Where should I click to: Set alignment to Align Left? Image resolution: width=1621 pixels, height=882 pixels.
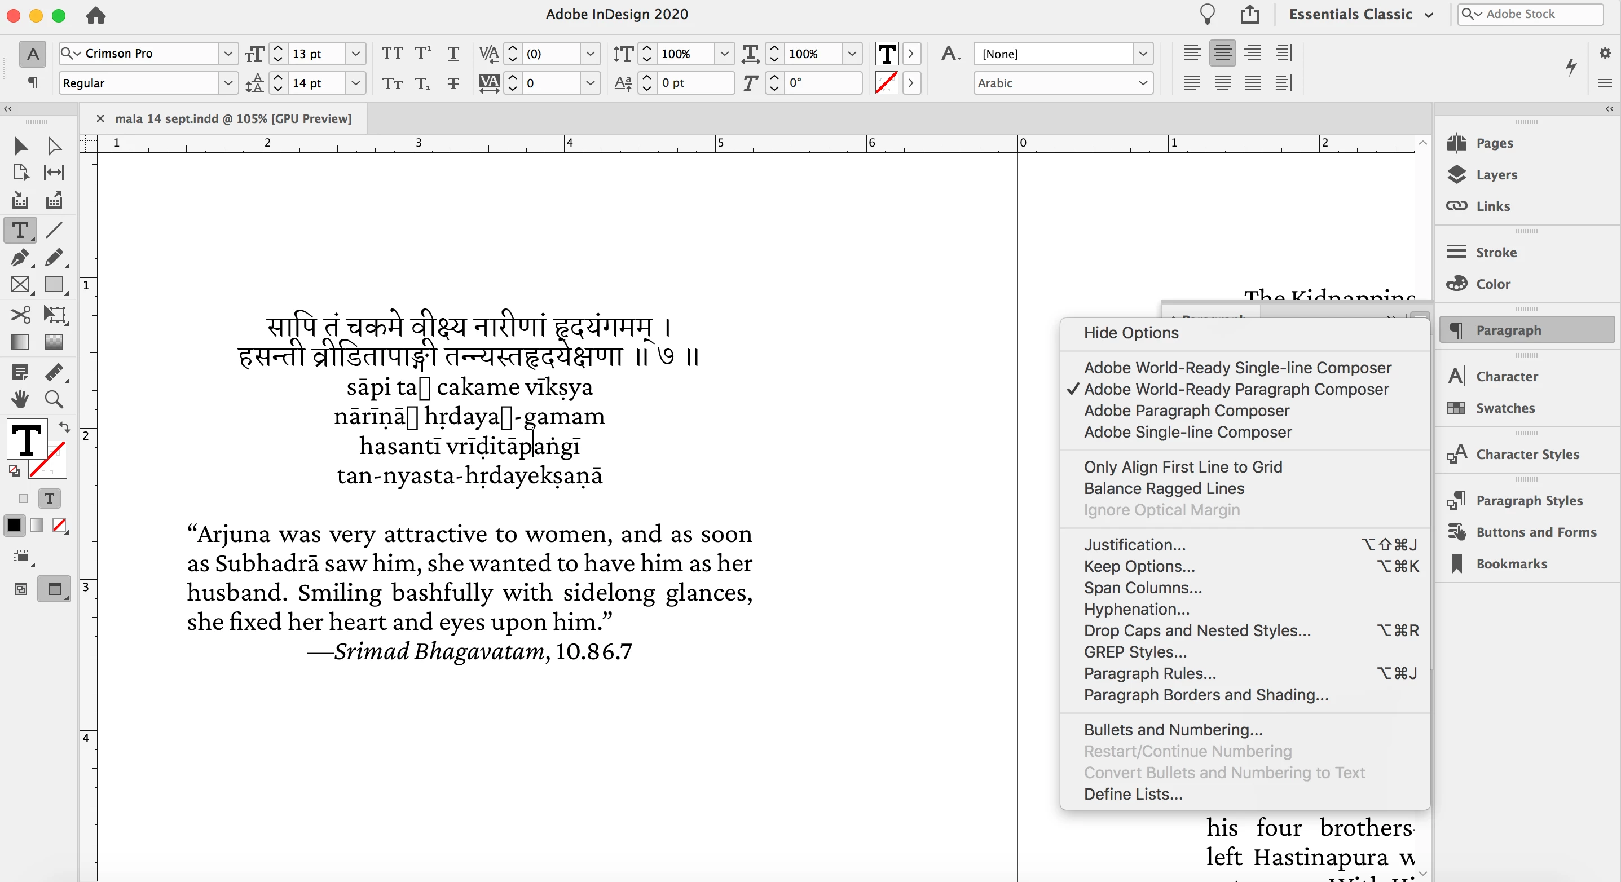[x=1192, y=53]
